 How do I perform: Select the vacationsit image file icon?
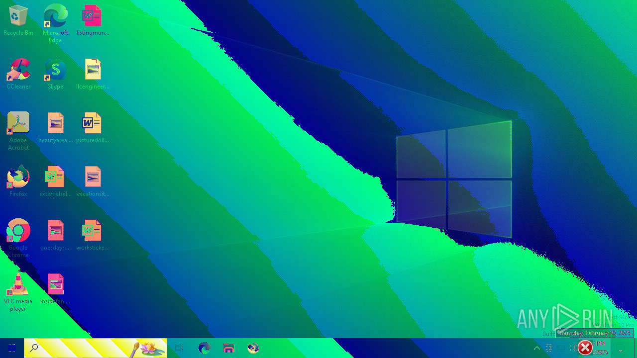click(93, 181)
